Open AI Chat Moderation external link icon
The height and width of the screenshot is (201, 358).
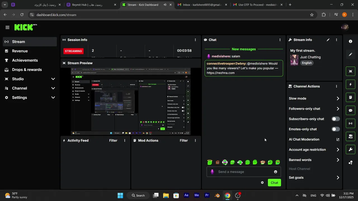(338, 139)
